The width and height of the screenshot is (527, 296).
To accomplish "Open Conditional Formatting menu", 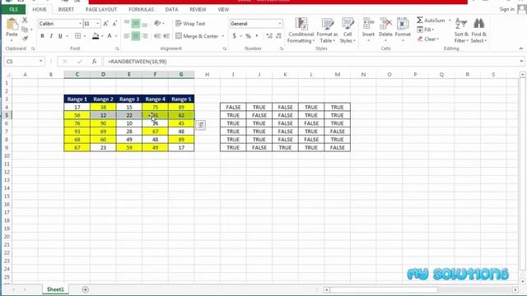I will click(301, 30).
